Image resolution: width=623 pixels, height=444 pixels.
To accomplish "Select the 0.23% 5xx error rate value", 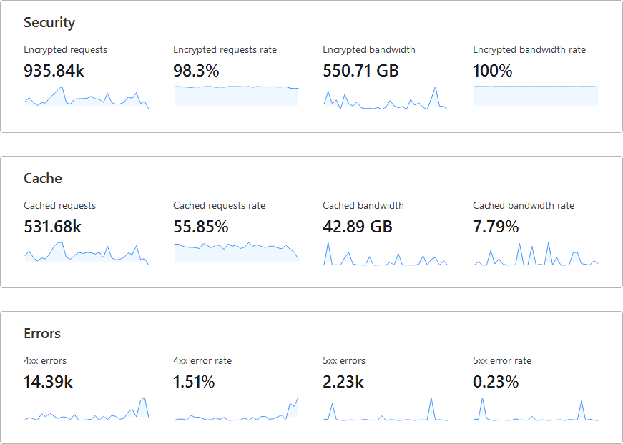I will 496,383.
